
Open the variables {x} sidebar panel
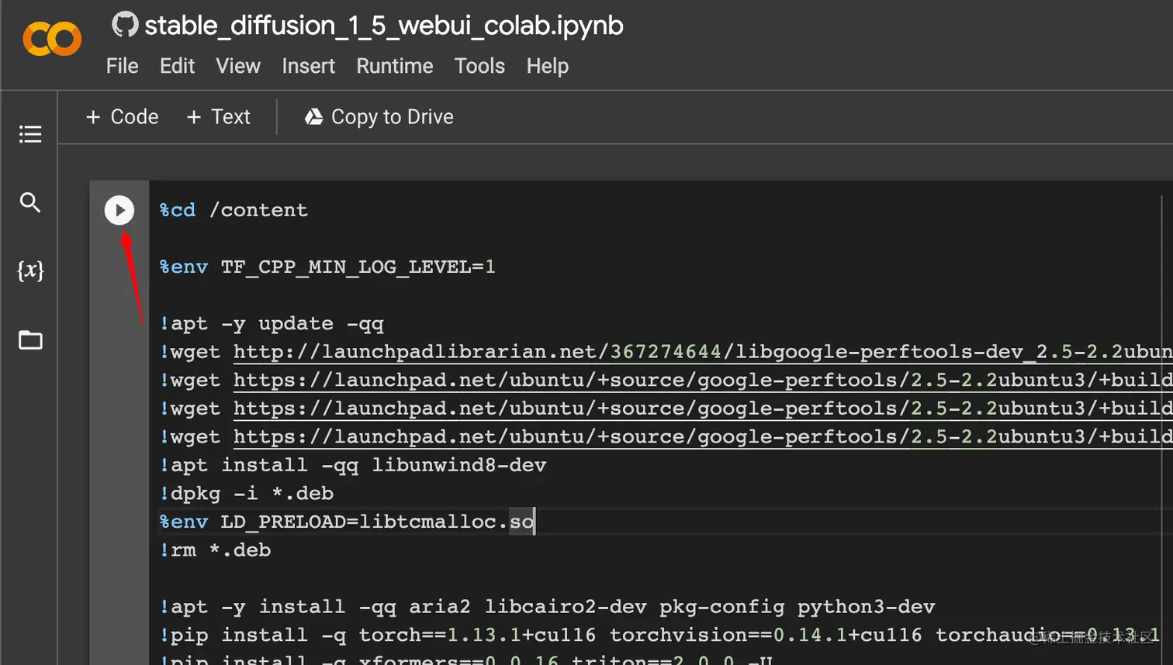click(x=30, y=270)
